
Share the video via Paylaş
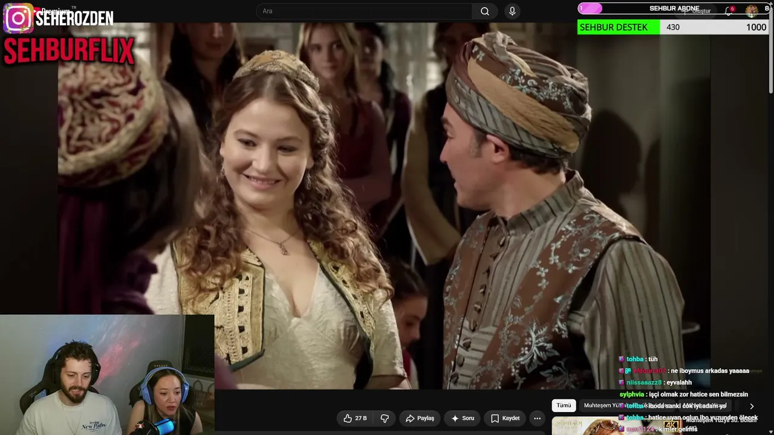pos(420,418)
